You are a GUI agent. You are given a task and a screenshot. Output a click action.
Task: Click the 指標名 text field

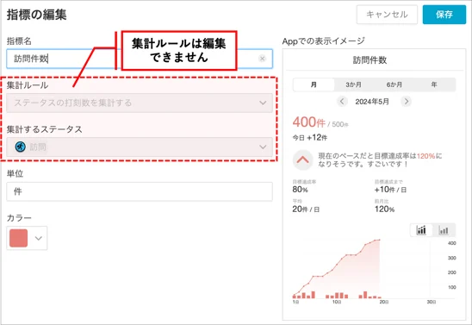point(140,59)
